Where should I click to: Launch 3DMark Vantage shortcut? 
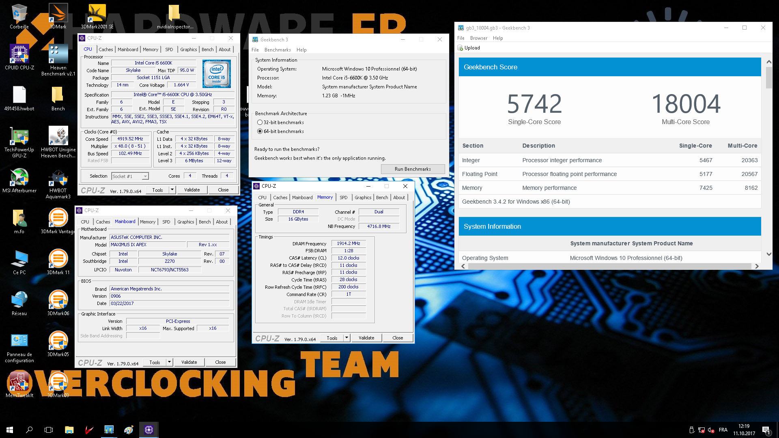coord(58,221)
